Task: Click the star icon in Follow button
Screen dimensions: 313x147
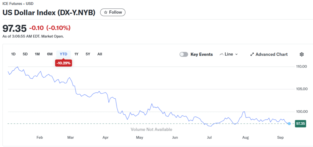Action: (x=105, y=12)
